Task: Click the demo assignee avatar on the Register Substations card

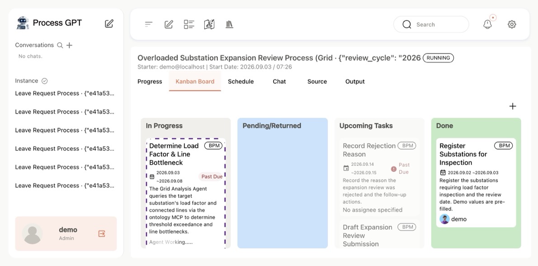Action: tap(445, 219)
